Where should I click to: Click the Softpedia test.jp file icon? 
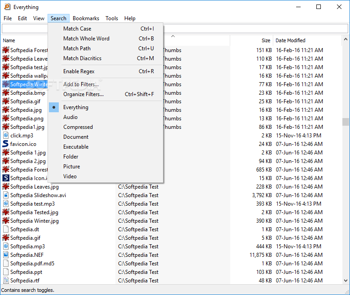pos(6,67)
